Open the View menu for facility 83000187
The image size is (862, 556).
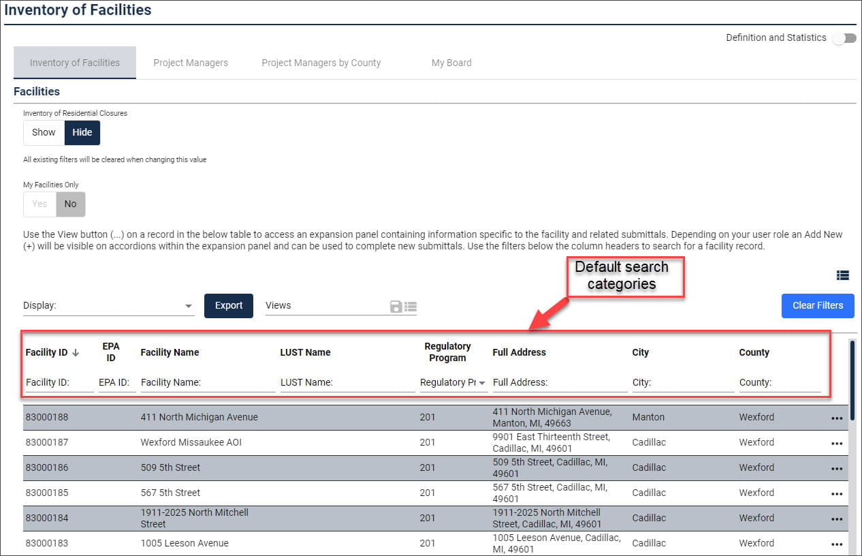837,444
